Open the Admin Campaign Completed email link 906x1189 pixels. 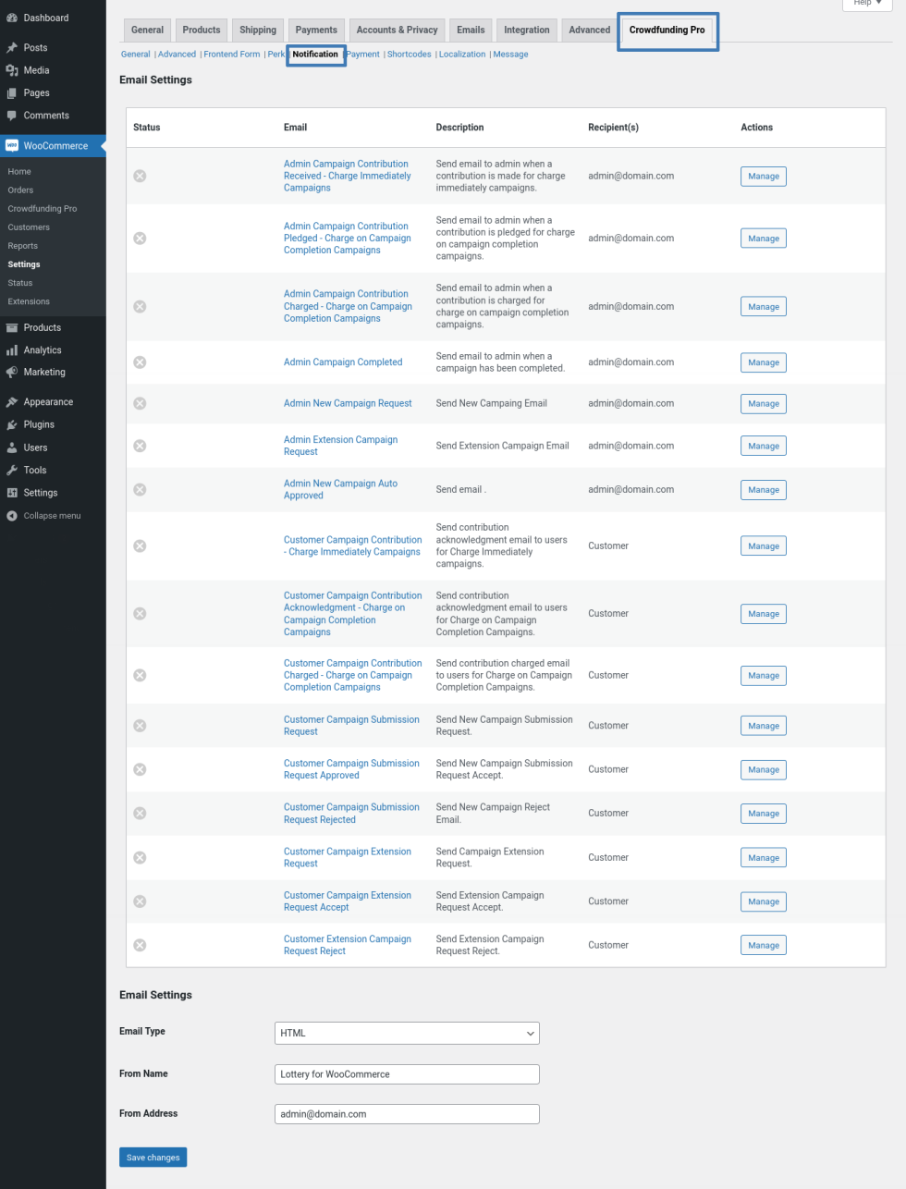click(x=343, y=362)
